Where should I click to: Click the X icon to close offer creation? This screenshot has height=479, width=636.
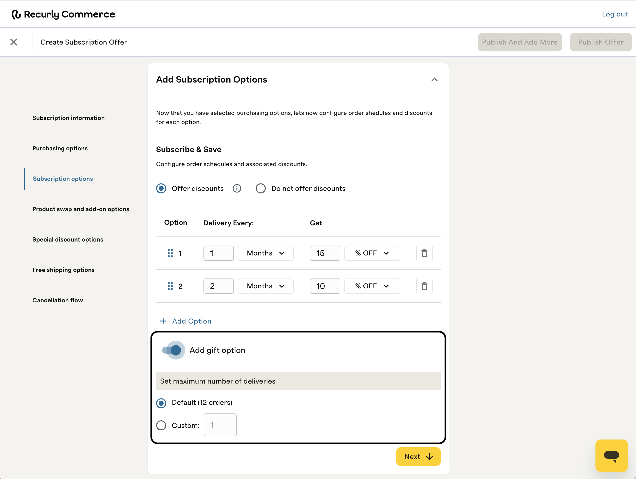[13, 42]
